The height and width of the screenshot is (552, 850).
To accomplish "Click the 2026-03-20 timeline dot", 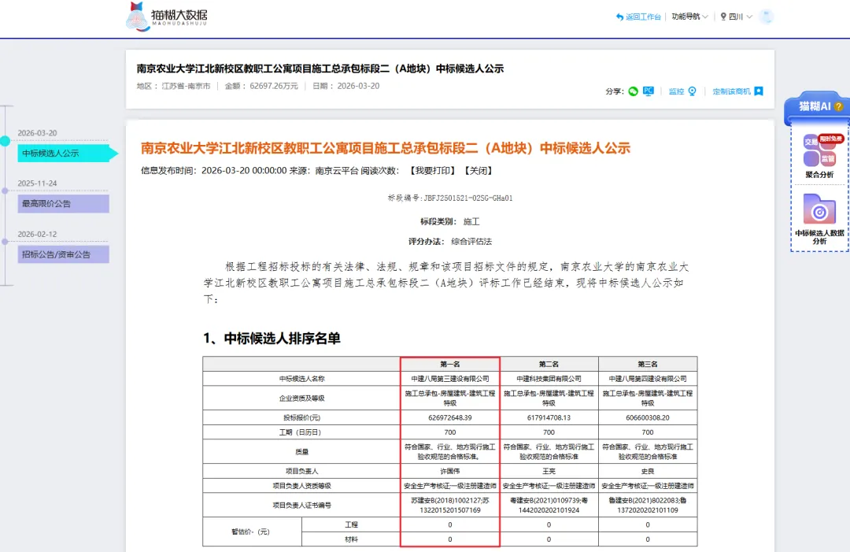I will pos(5,141).
